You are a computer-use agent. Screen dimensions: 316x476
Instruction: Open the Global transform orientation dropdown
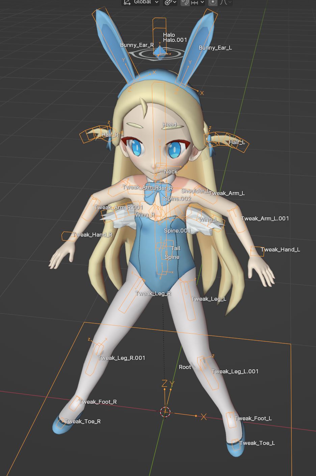[x=140, y=2]
